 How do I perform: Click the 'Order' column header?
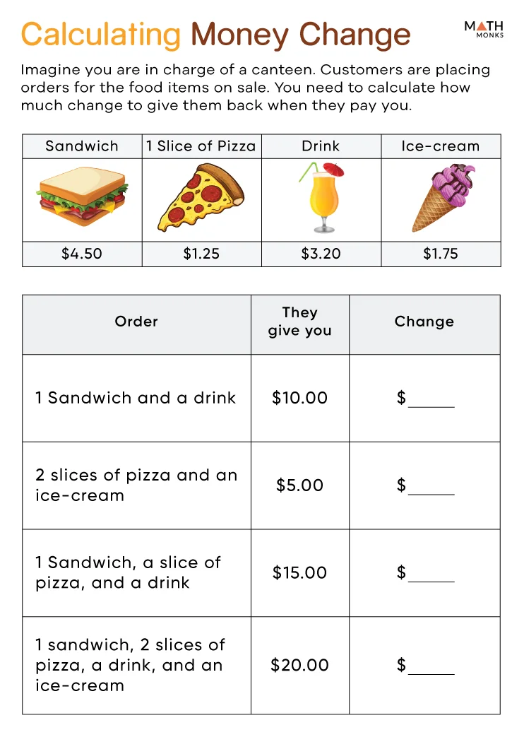coord(136,322)
